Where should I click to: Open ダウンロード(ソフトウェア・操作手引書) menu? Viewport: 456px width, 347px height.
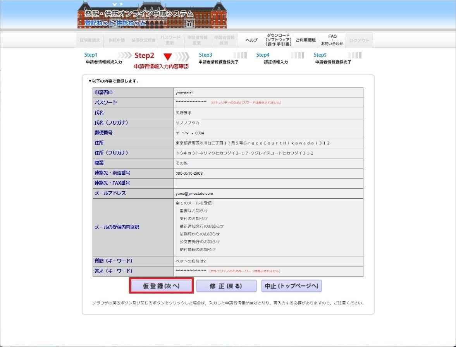tap(278, 40)
